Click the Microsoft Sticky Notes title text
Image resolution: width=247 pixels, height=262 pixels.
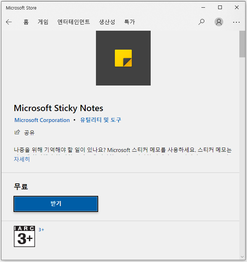[58, 108]
